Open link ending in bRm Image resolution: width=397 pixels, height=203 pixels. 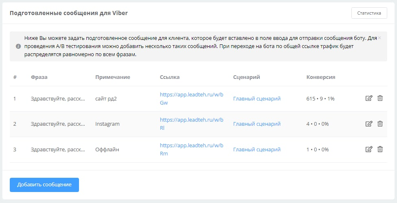pos(191,149)
